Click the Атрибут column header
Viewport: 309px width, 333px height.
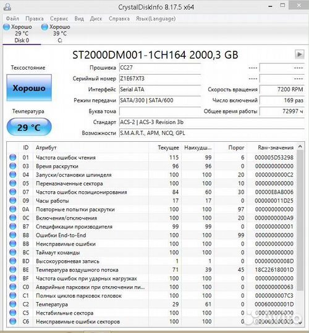pyautogui.click(x=91, y=147)
